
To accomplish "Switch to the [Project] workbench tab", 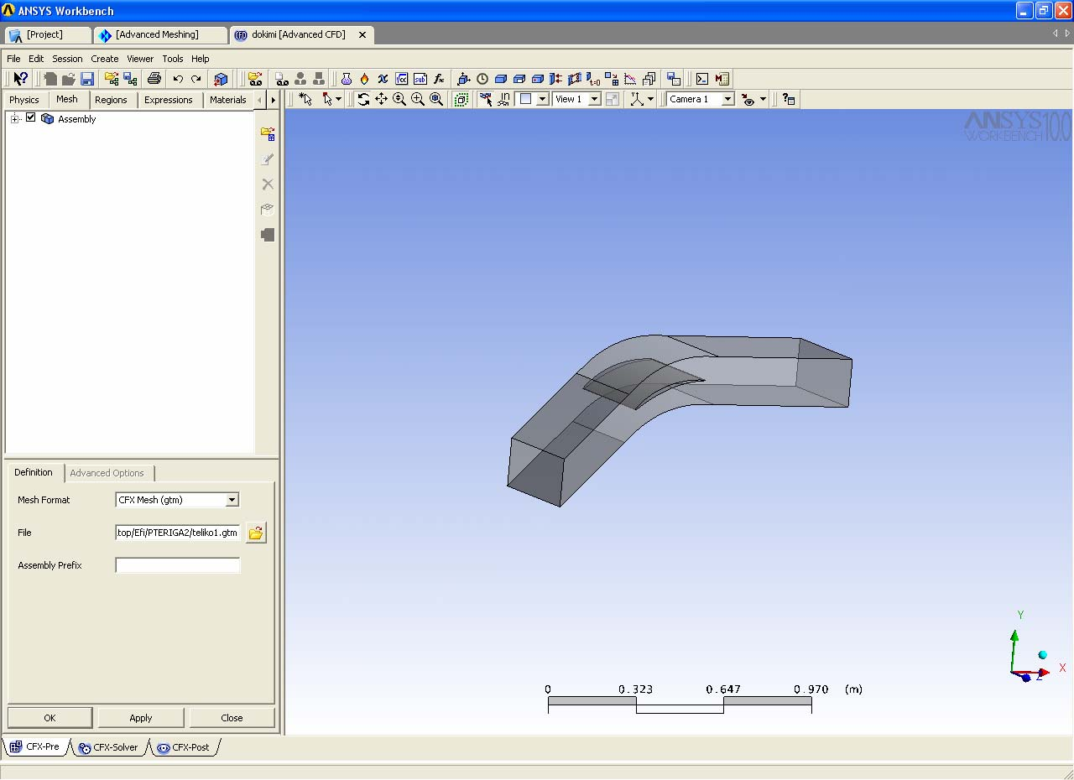I will coord(47,35).
